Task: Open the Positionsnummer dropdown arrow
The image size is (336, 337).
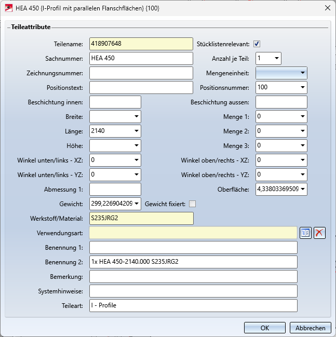Action: tap(303, 87)
